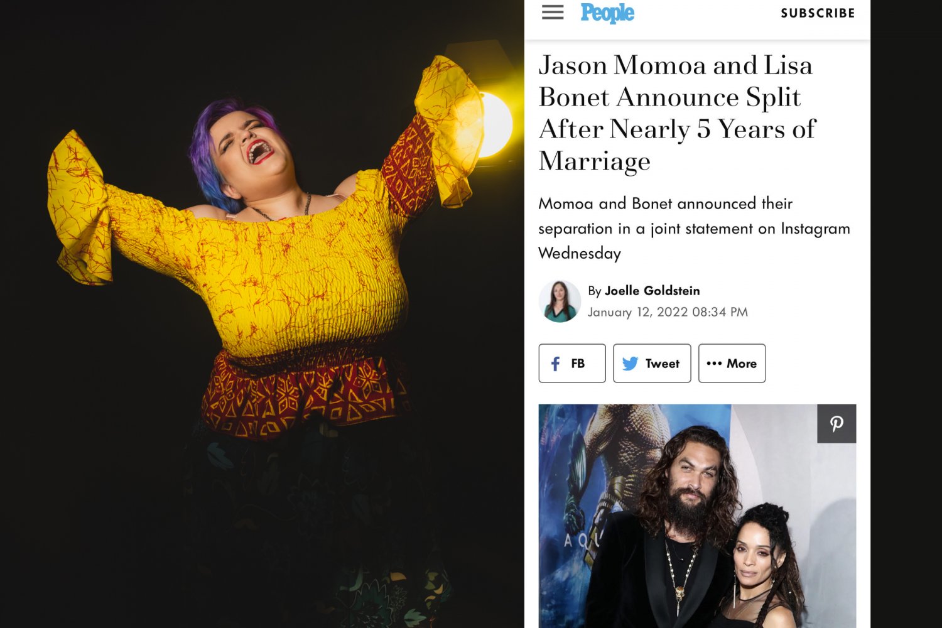
Task: Click the photo of woman in yellow top
Action: tap(262, 314)
